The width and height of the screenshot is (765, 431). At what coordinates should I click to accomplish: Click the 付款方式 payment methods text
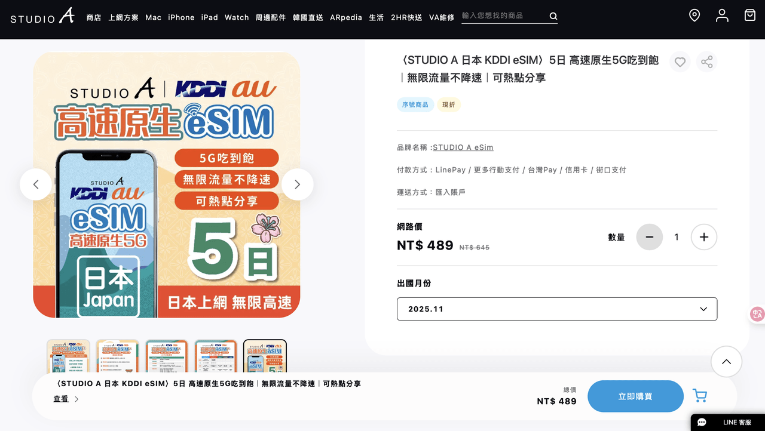(512, 170)
